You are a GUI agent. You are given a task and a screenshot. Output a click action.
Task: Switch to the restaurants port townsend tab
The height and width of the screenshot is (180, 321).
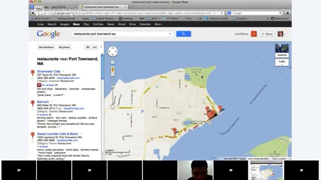click(103, 7)
